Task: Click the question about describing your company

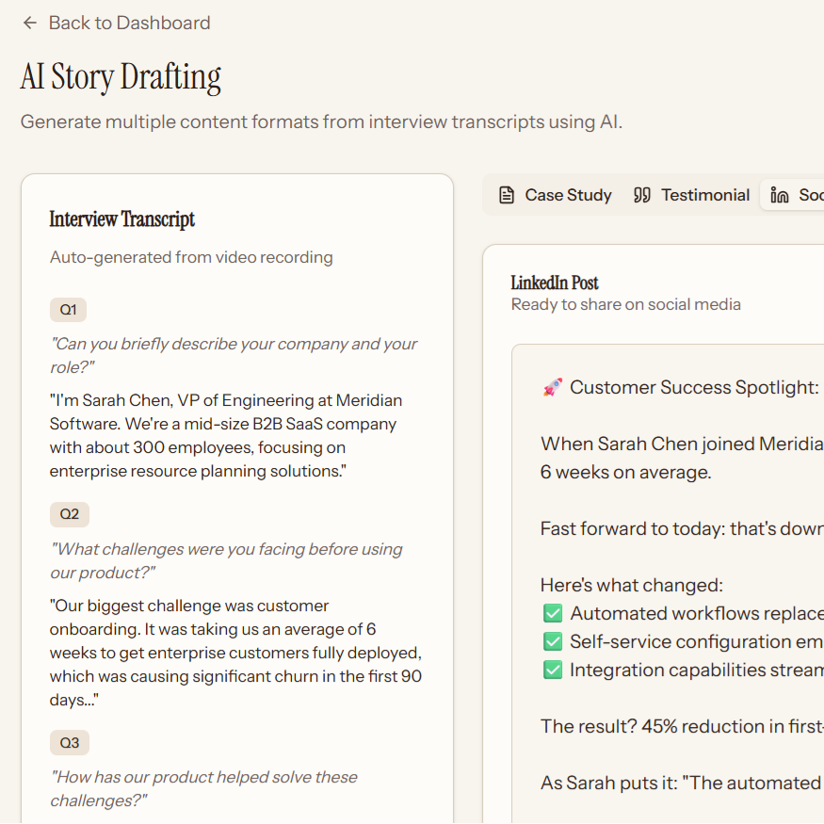Action: coord(234,355)
